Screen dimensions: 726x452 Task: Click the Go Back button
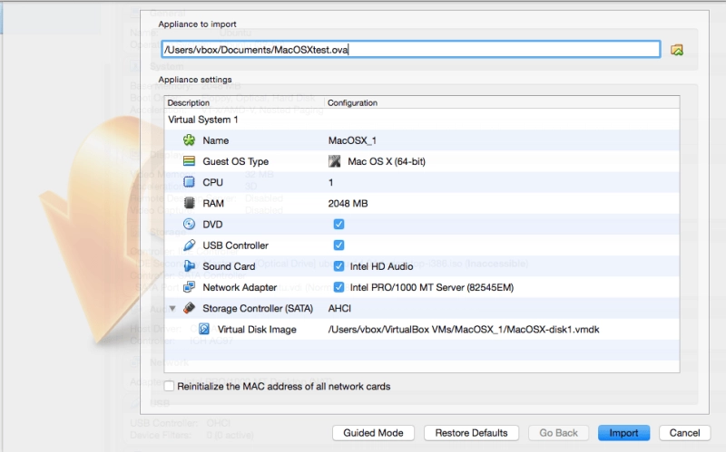558,433
